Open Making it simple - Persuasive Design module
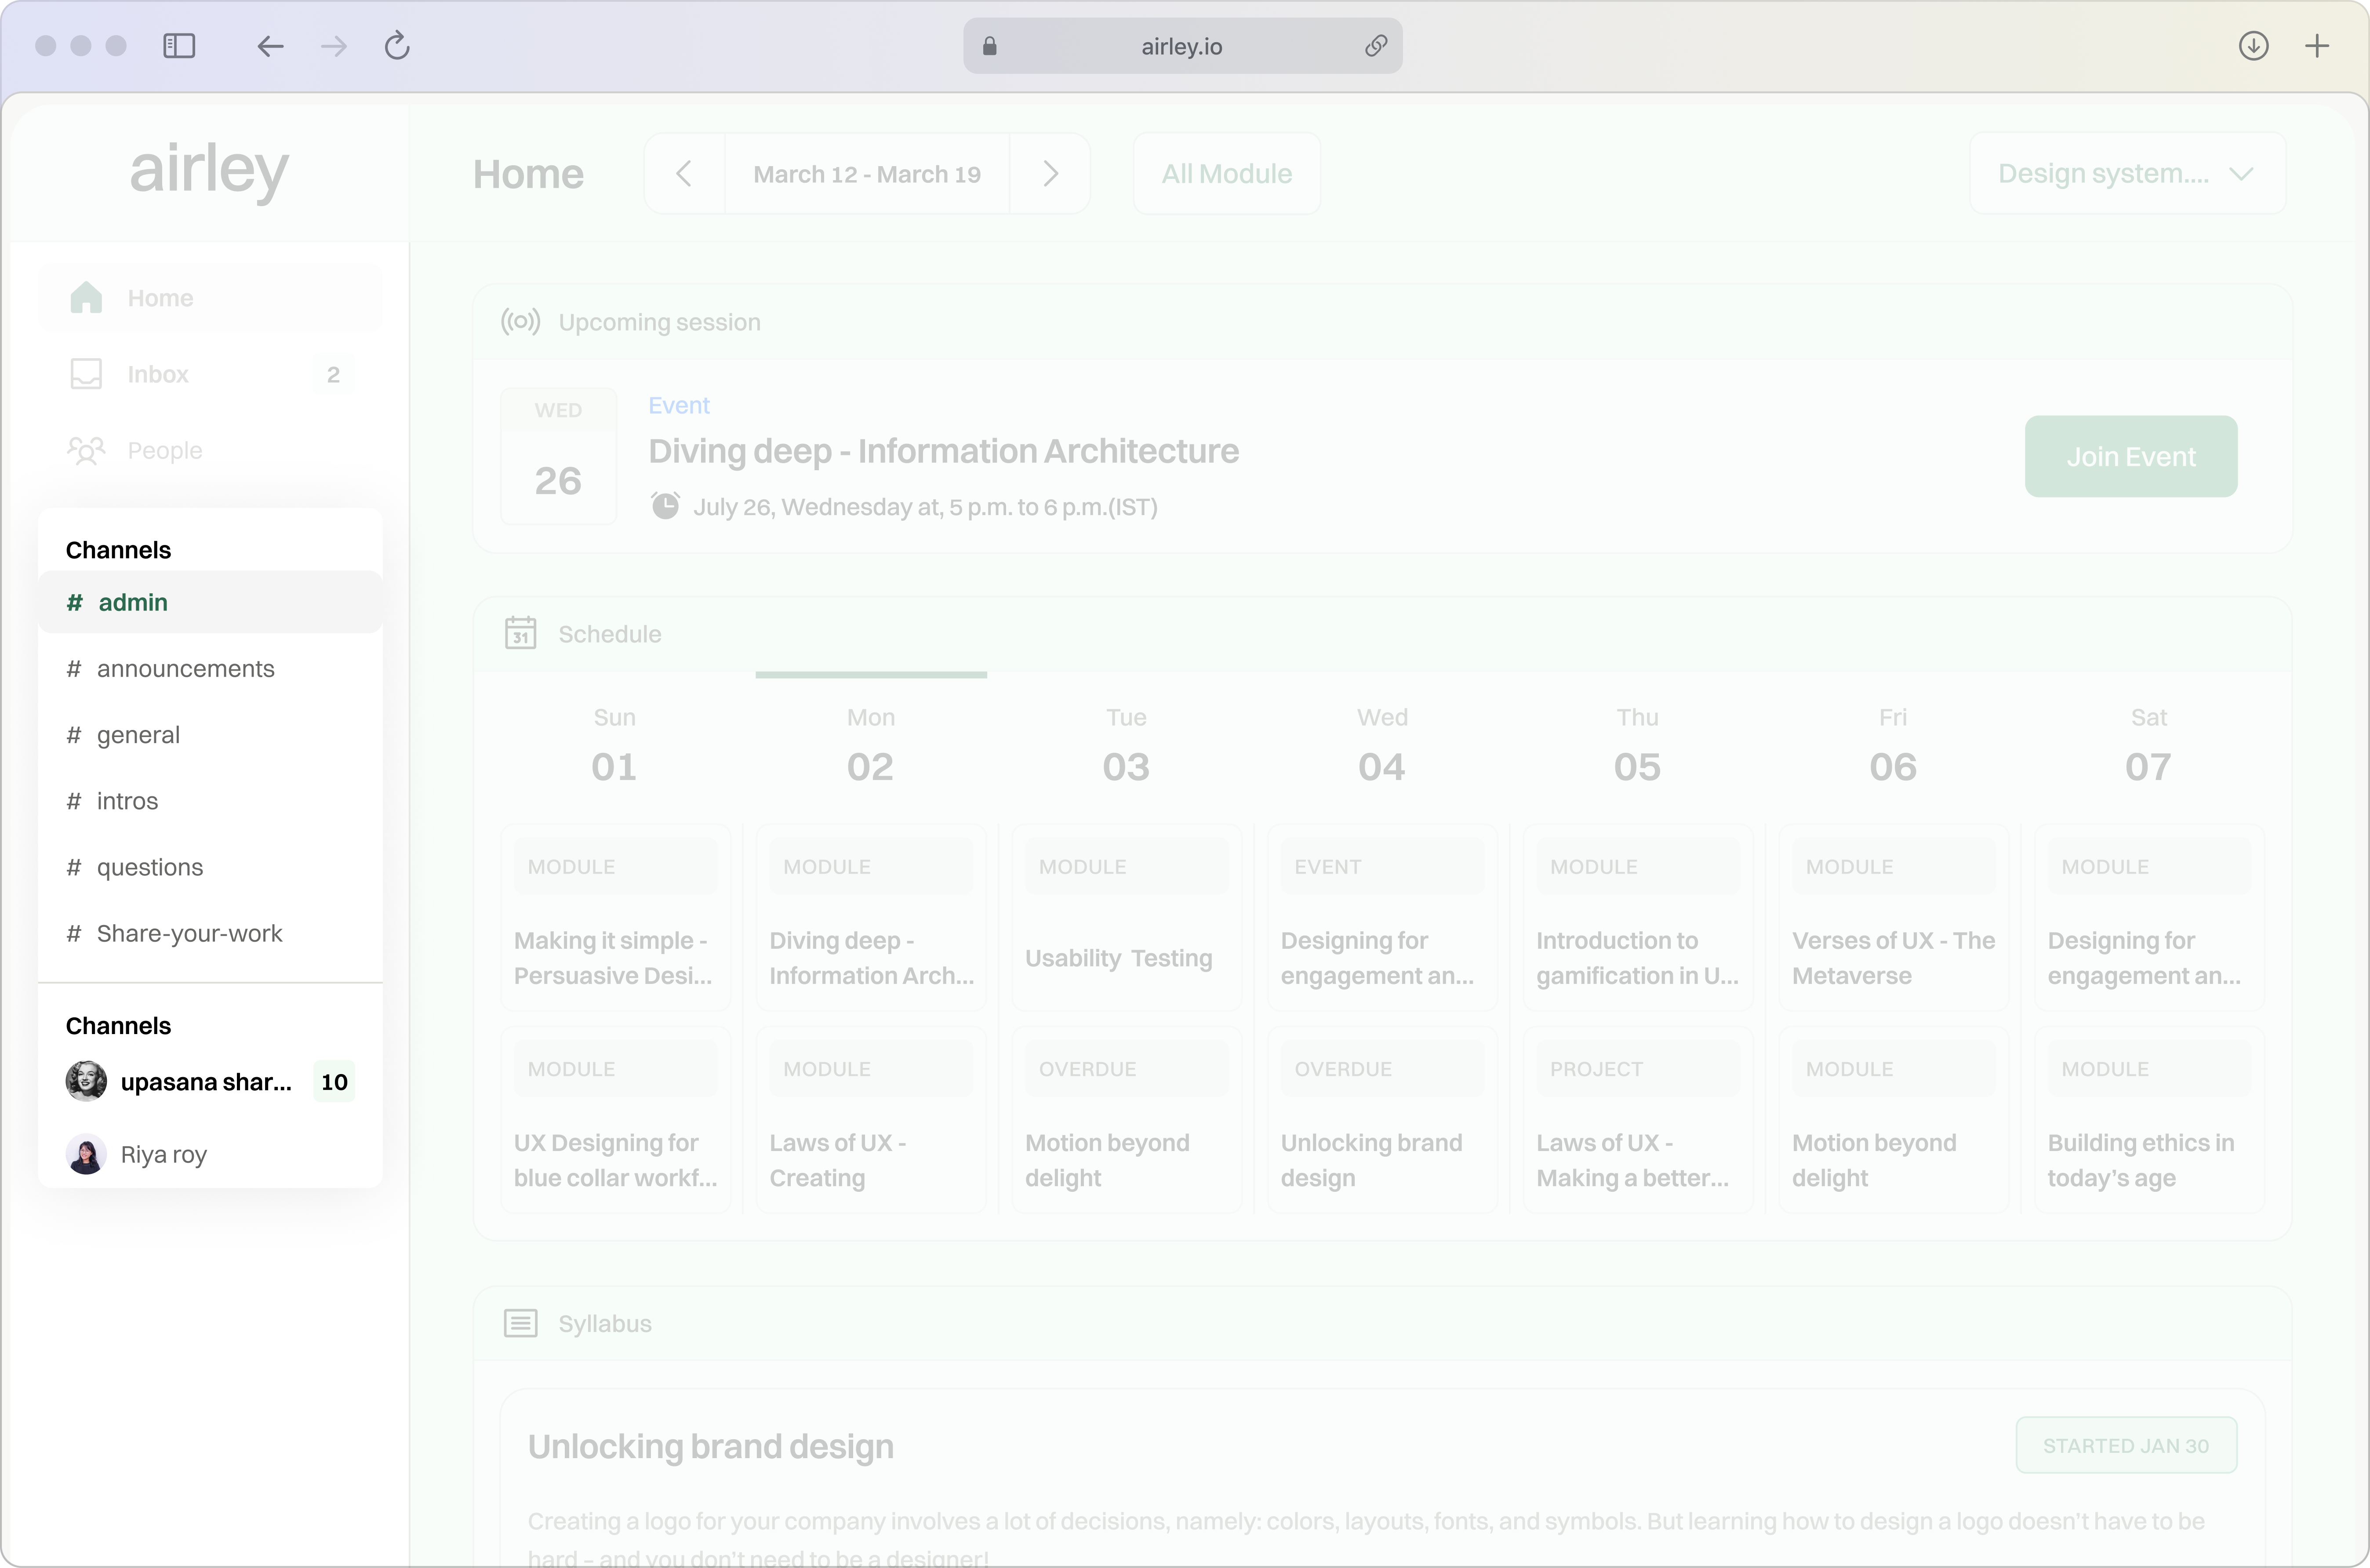Image resolution: width=2370 pixels, height=1568 pixels. pyautogui.click(x=615, y=918)
